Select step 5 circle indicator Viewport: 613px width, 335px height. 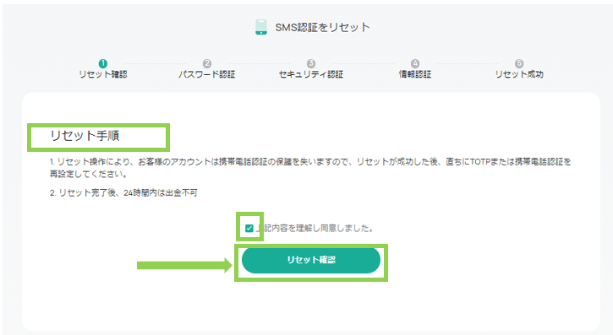[519, 63]
